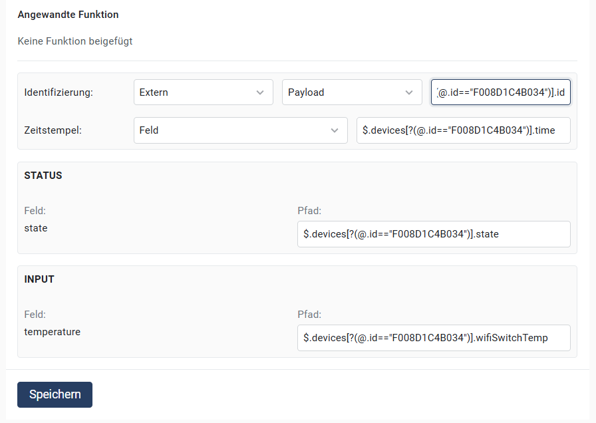
Task: Click the Keine Funktion beigefügt text
Action: 75,41
